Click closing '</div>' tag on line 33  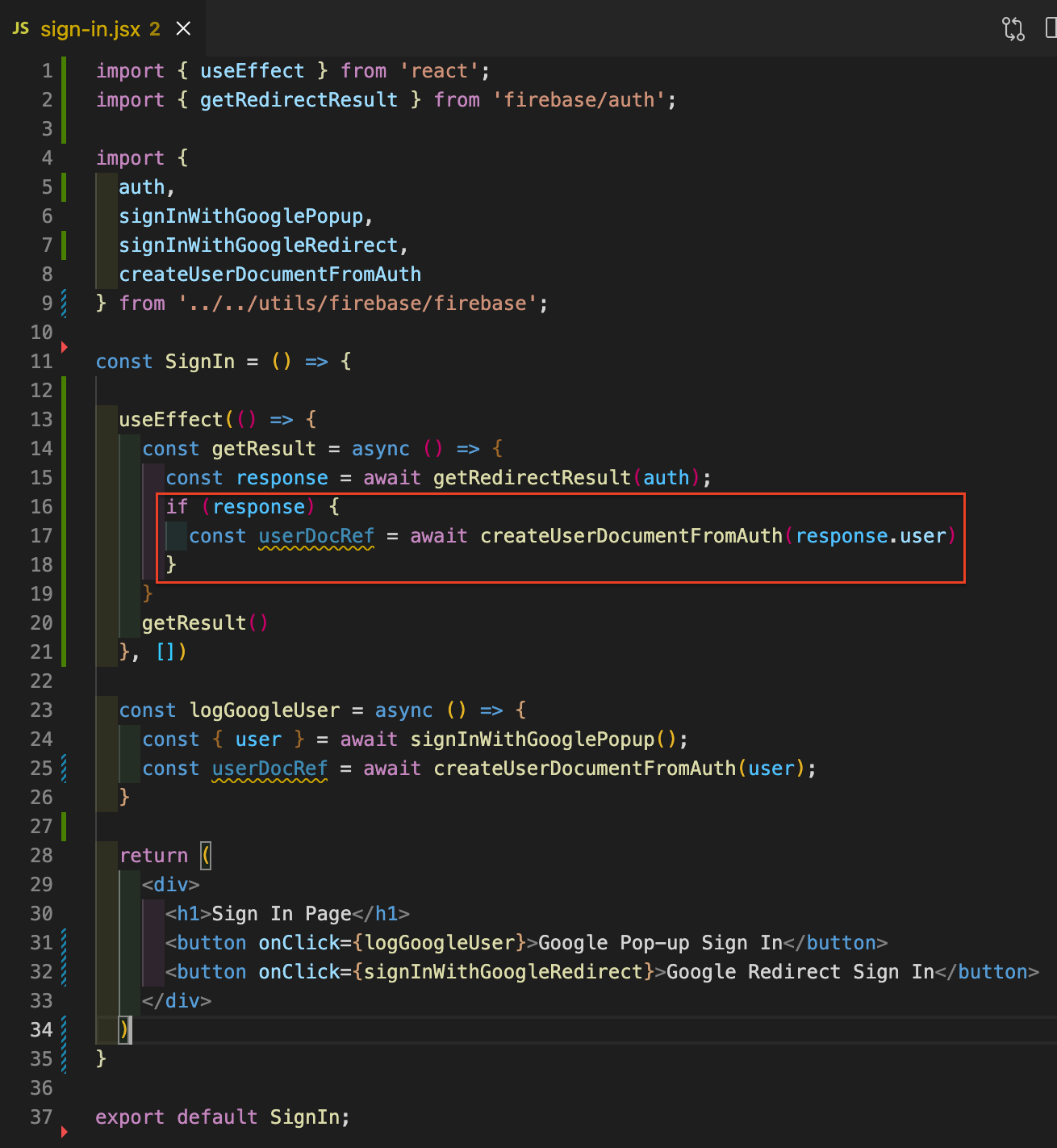click(x=177, y=1001)
